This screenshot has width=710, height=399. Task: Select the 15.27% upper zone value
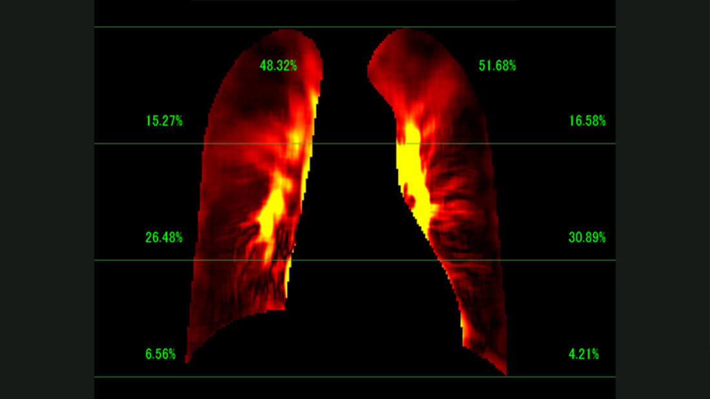pos(164,121)
